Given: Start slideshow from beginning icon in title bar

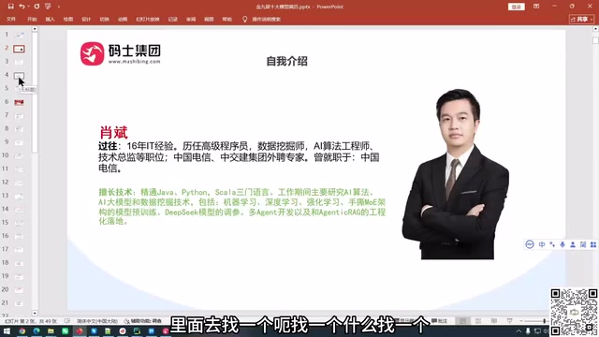Looking at the screenshot, I should (x=48, y=7).
